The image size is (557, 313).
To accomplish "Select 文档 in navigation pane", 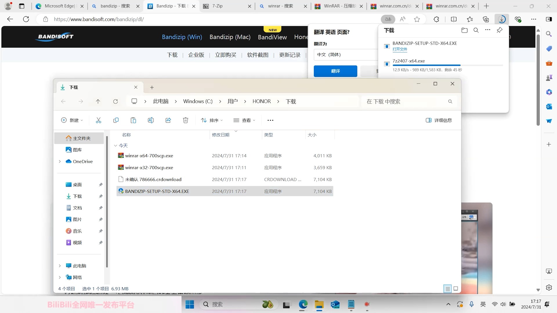I will tap(79, 208).
